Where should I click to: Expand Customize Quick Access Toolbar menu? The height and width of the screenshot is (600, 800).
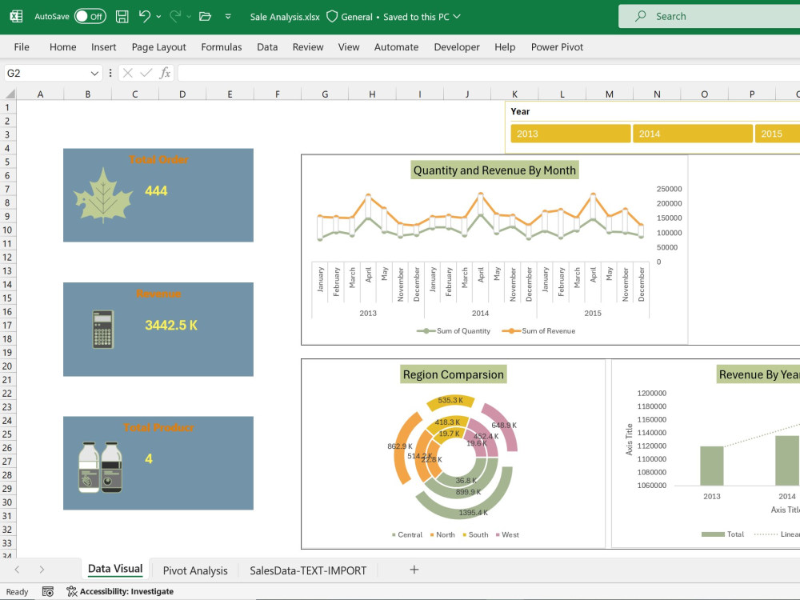(228, 17)
